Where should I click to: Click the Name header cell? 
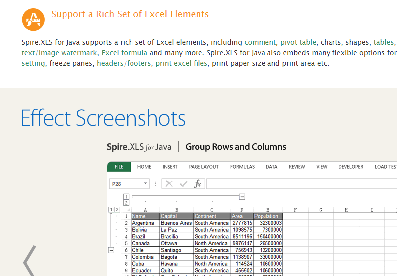point(145,216)
